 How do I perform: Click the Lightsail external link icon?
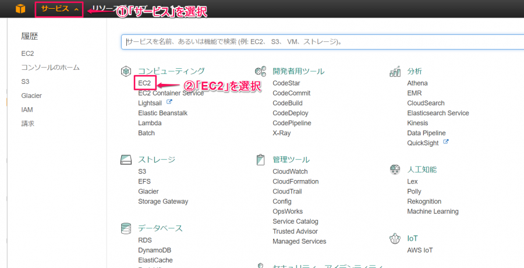(x=169, y=102)
